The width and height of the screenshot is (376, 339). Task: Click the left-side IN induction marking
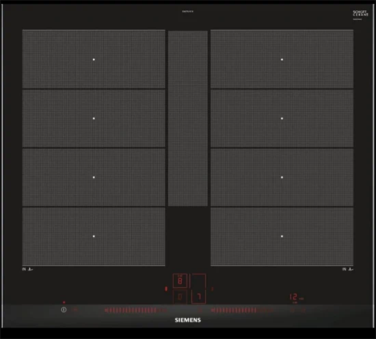click(27, 269)
